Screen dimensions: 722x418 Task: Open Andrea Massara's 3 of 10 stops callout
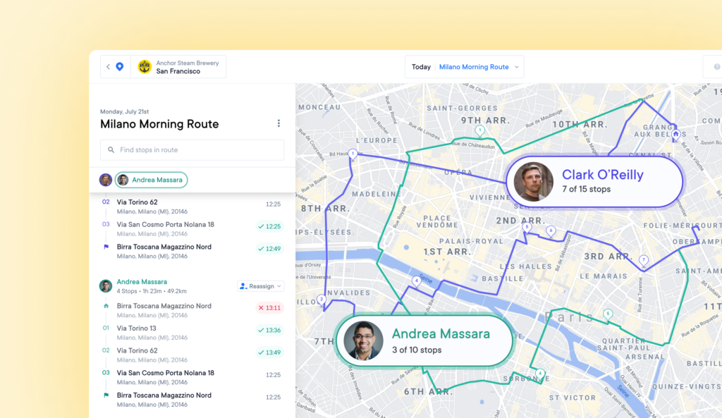424,340
